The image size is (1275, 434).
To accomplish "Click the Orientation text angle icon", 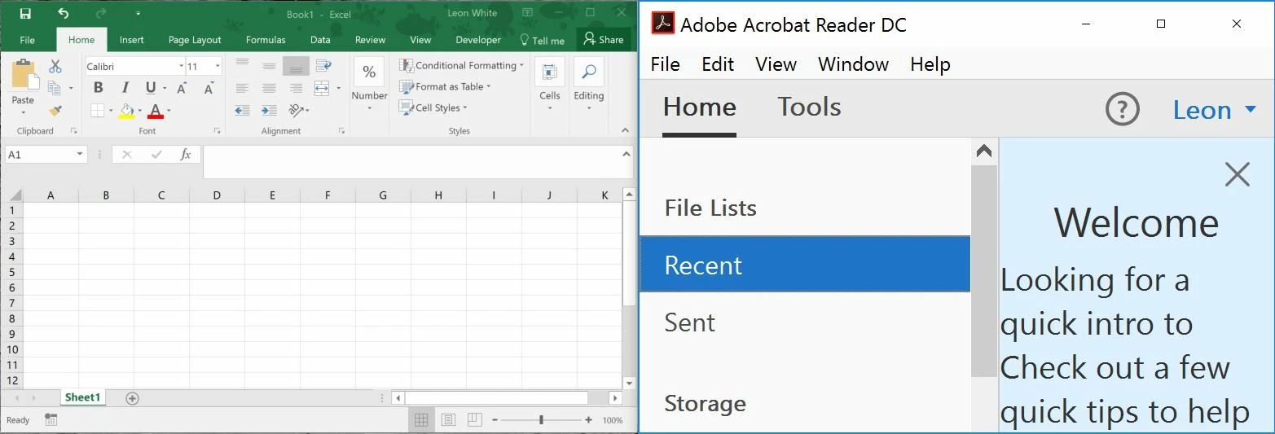I will (296, 110).
